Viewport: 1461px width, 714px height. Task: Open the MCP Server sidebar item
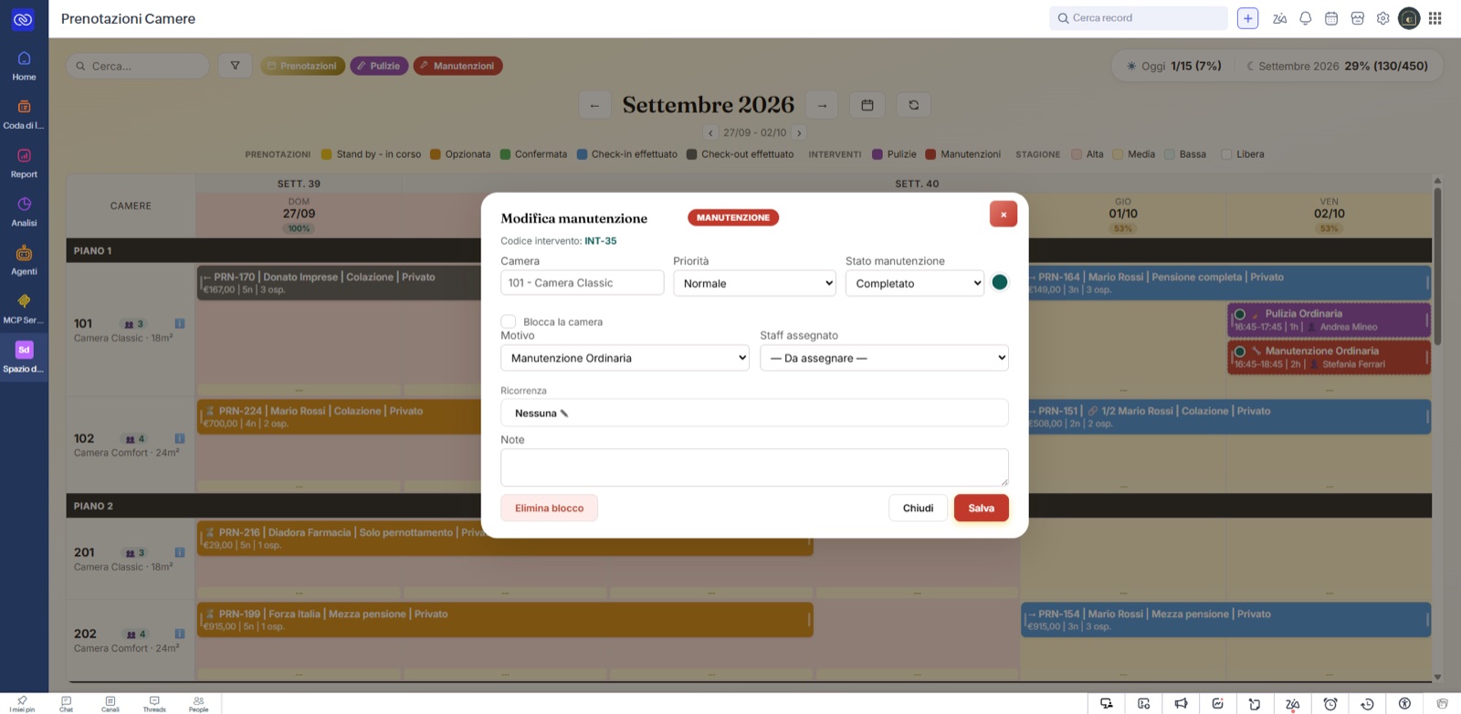[x=24, y=309]
